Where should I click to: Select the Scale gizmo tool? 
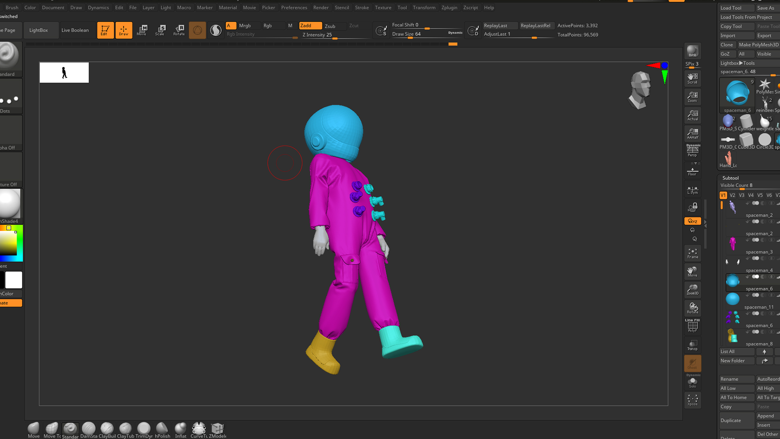click(160, 30)
